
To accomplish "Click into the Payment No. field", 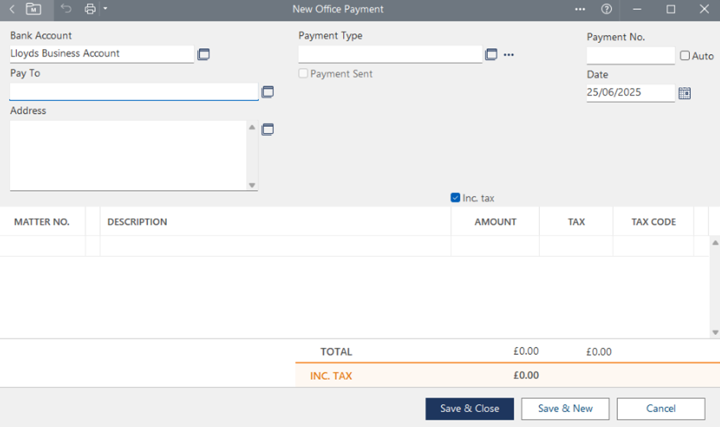I will (630, 55).
